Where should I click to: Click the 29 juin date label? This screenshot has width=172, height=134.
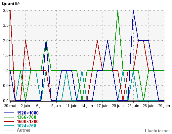164,106
